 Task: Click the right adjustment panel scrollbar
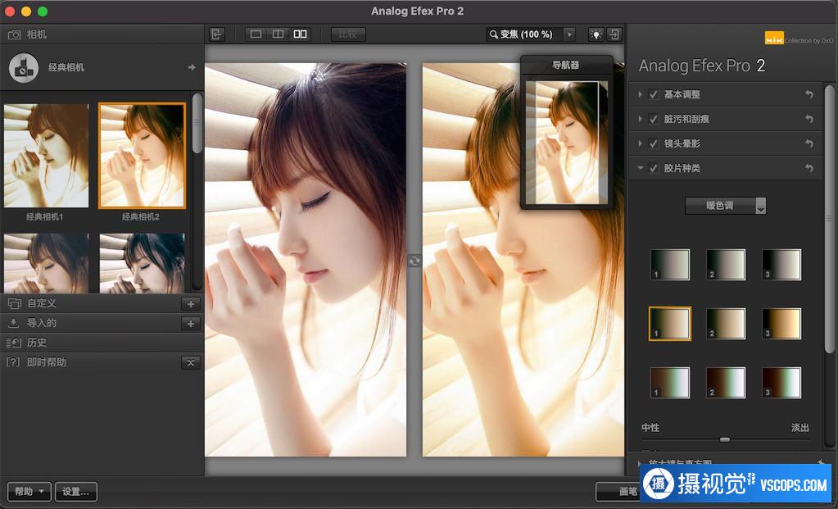[830, 219]
